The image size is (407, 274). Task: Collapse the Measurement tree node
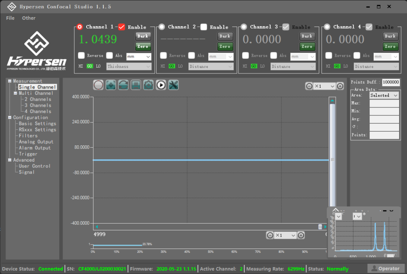pyautogui.click(x=10, y=81)
